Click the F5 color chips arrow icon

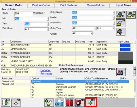pyautogui.click(x=131, y=15)
